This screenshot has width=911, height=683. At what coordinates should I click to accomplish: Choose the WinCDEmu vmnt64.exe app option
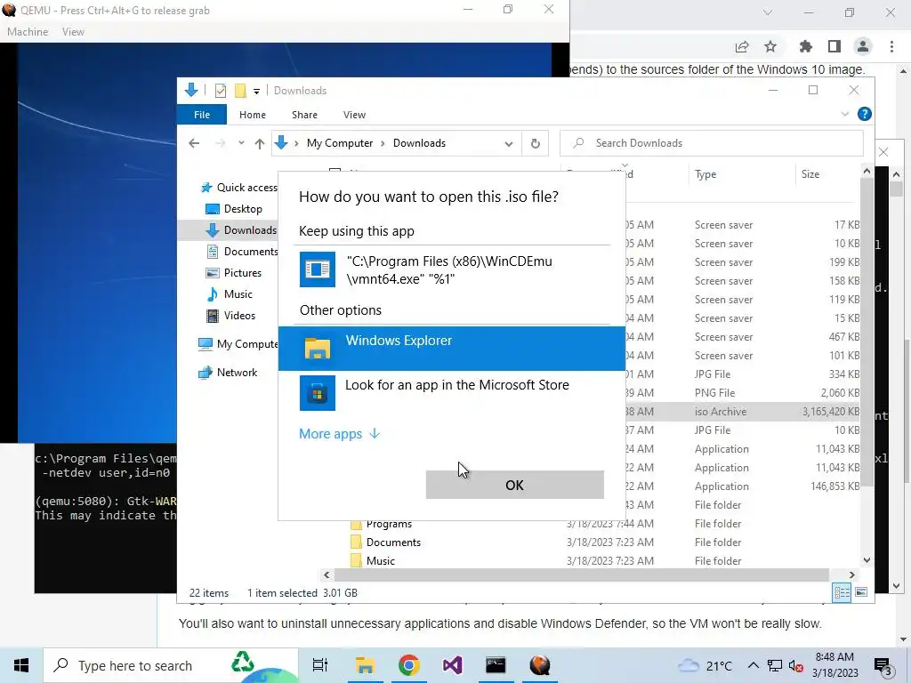(451, 269)
